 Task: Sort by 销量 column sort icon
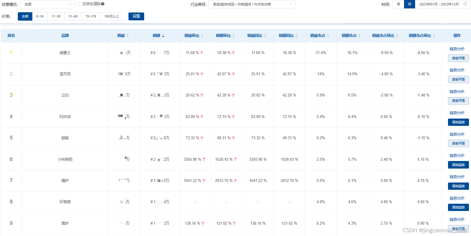(128, 36)
